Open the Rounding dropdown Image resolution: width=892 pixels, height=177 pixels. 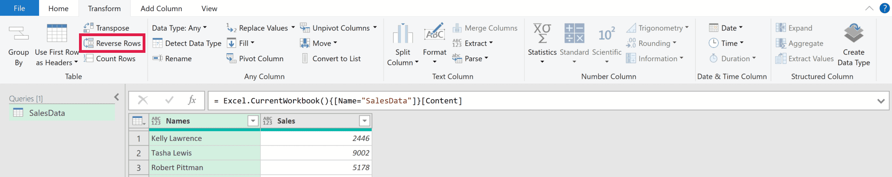651,43
